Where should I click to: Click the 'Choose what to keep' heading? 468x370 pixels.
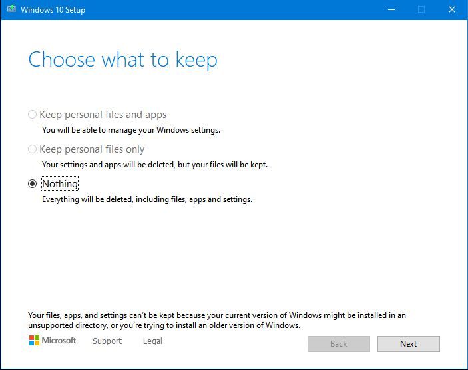122,59
